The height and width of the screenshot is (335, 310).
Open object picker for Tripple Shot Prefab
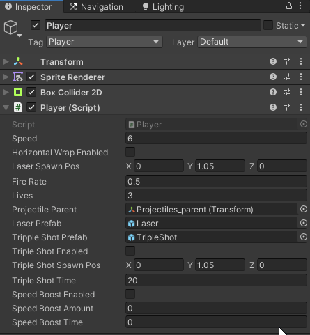[x=303, y=237]
